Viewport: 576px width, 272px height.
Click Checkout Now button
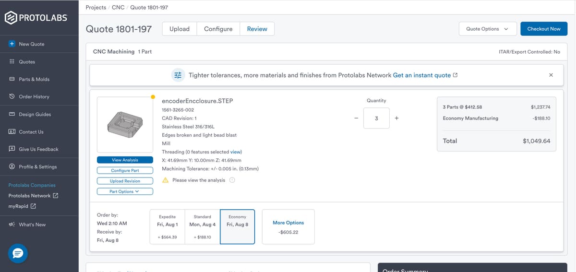click(x=544, y=29)
